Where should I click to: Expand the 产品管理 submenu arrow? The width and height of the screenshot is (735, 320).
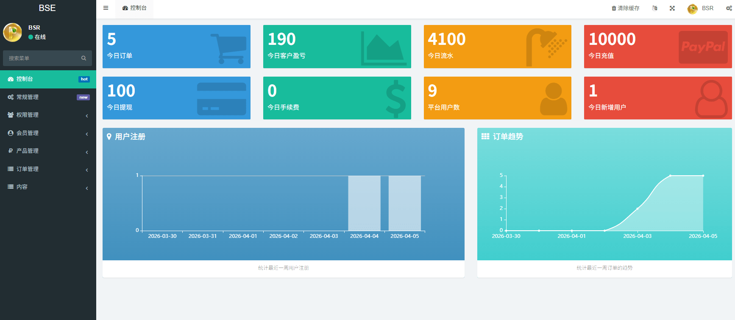coord(87,152)
